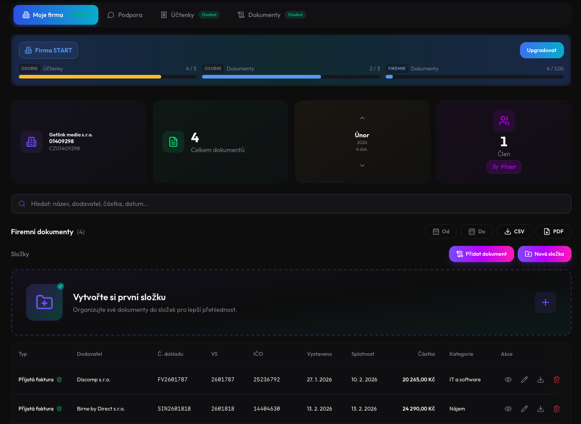
Task: Open the 'Do' date filter
Action: coord(476,231)
